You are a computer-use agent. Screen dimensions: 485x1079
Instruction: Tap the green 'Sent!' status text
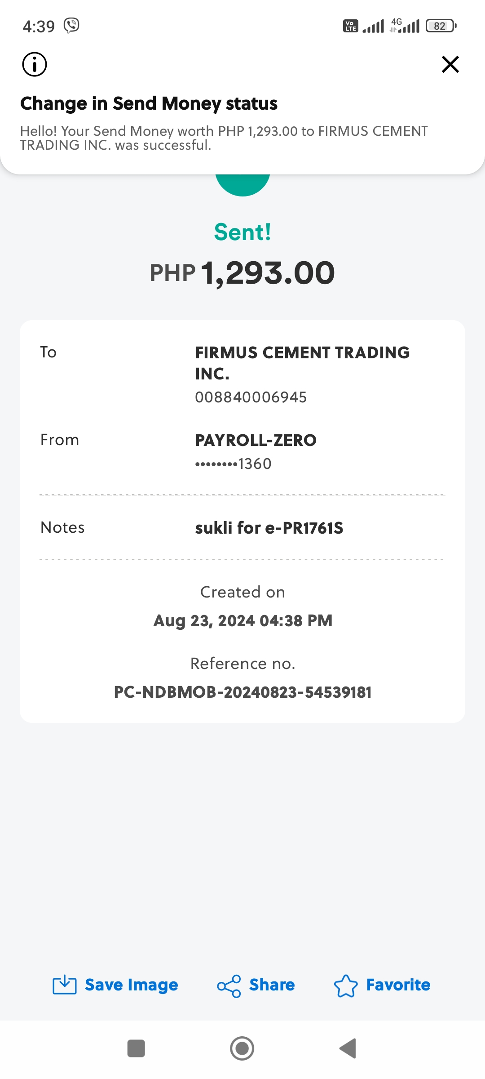coord(242,232)
